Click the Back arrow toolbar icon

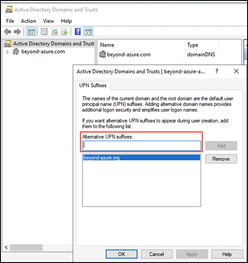point(8,32)
